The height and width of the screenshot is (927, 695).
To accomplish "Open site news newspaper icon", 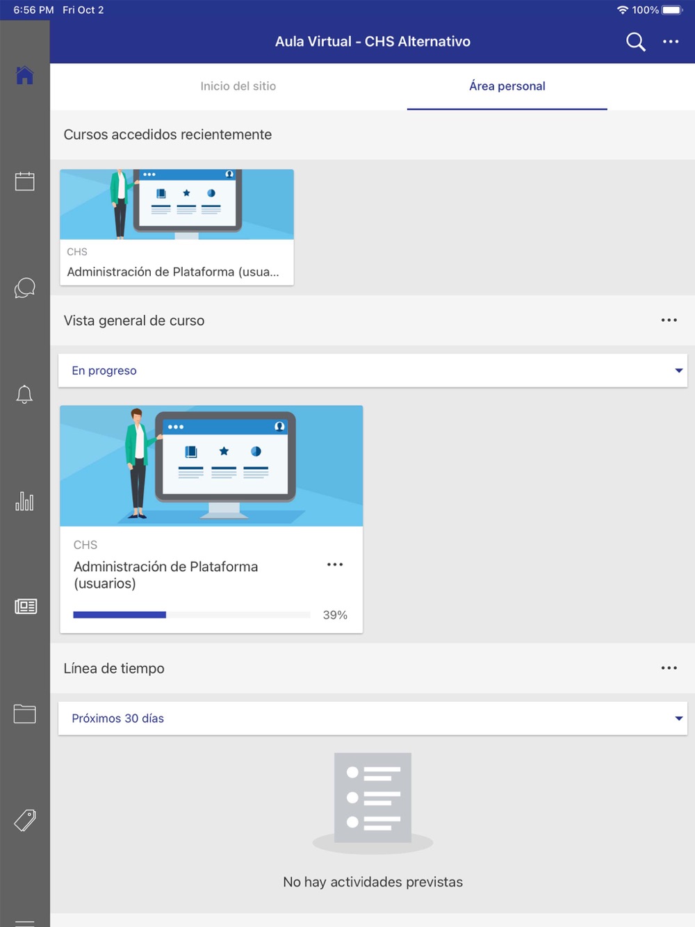I will click(25, 607).
